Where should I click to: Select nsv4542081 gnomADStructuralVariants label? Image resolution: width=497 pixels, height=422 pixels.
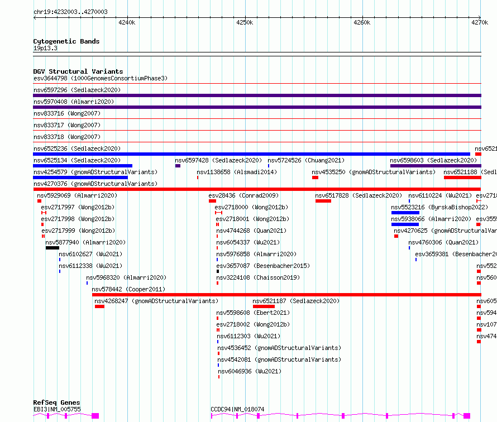point(279,359)
